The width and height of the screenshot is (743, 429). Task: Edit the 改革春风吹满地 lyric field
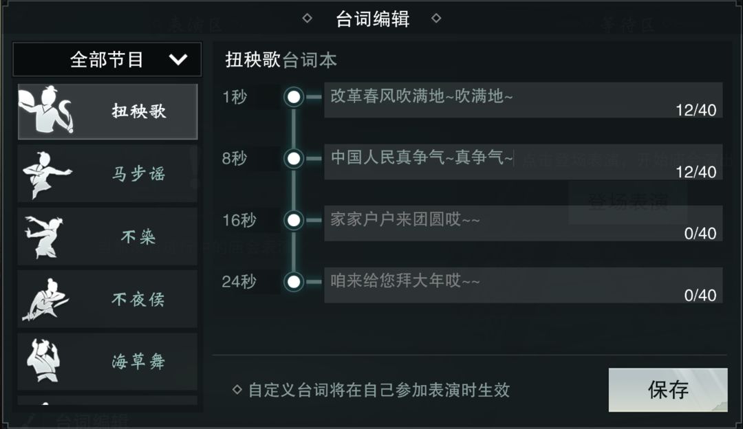point(523,100)
